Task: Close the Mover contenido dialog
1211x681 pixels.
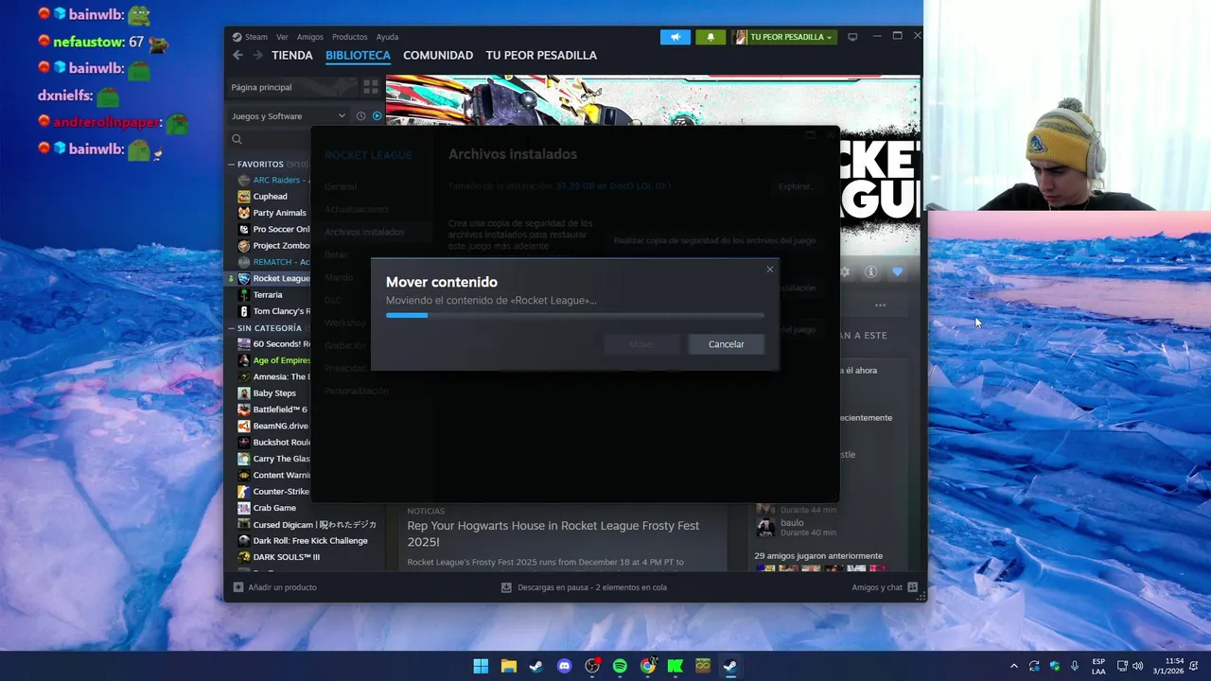Action: tap(770, 270)
